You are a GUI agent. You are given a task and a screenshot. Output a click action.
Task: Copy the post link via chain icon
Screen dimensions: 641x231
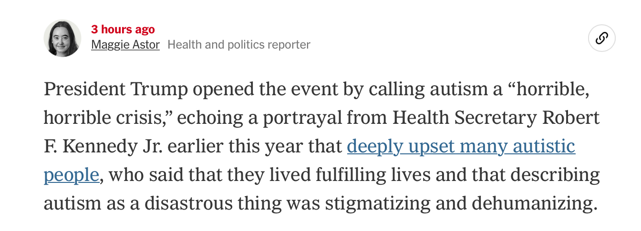[x=602, y=38]
